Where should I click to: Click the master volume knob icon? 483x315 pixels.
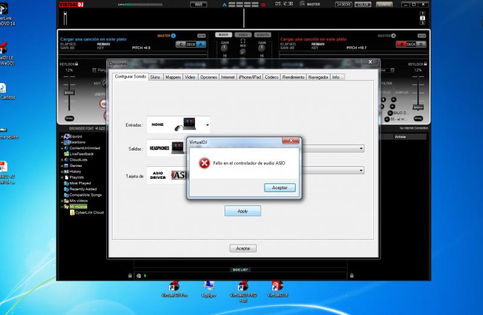tap(302, 4)
